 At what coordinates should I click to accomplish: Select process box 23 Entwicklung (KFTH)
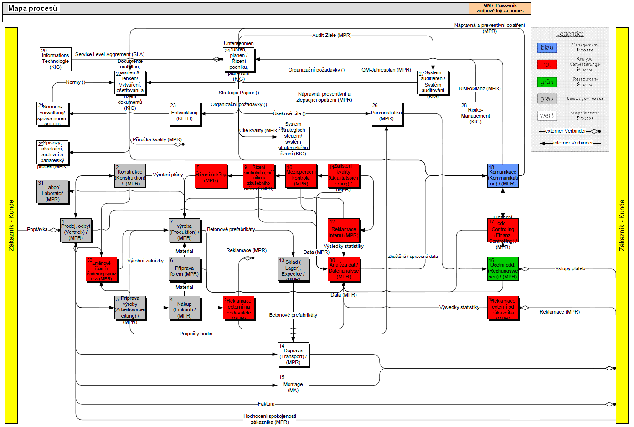(185, 113)
